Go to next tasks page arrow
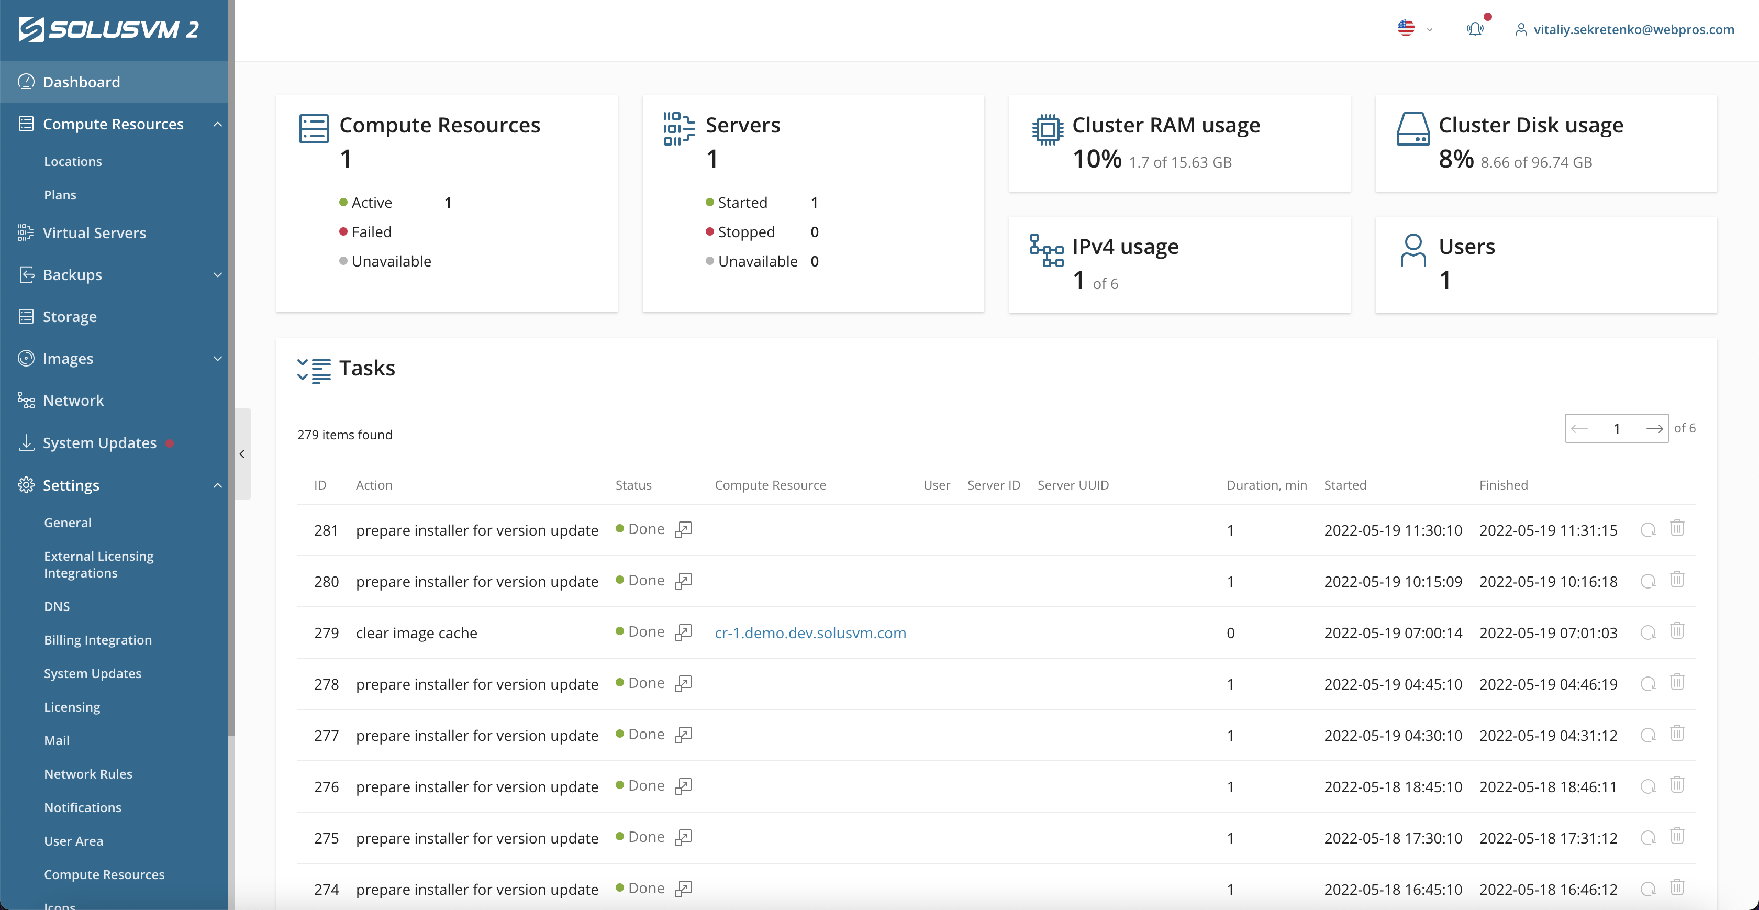This screenshot has width=1759, height=910. (1654, 428)
